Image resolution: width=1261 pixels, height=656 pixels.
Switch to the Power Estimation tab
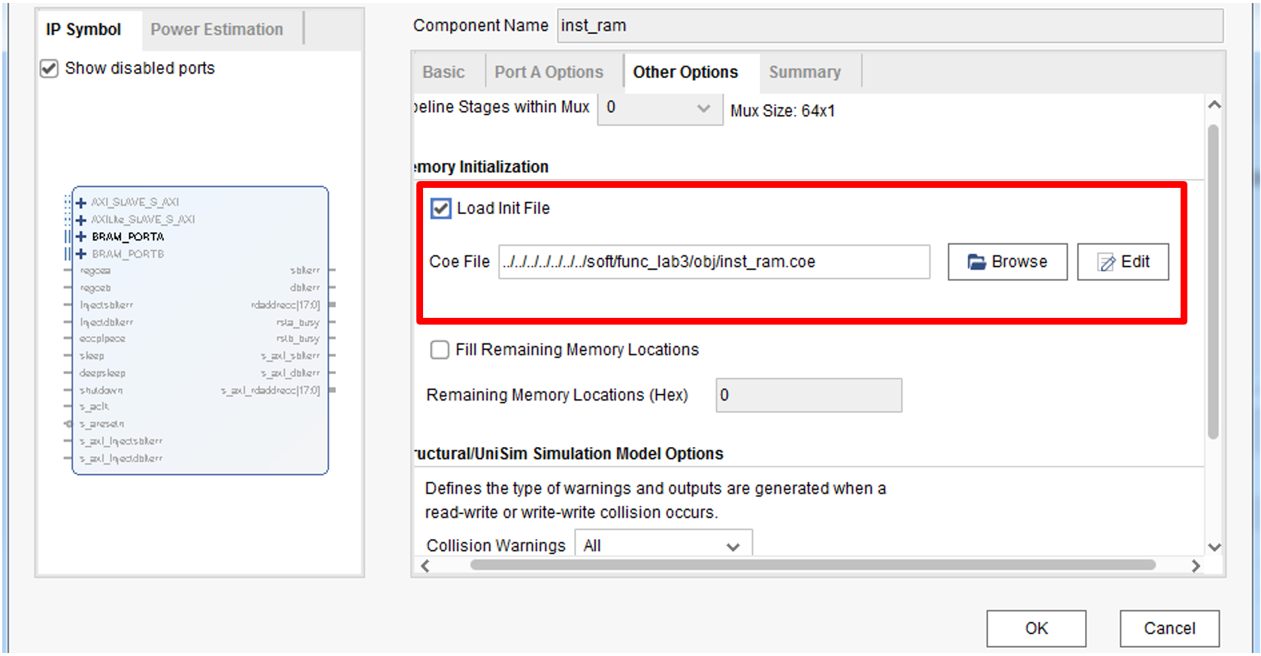pos(216,29)
